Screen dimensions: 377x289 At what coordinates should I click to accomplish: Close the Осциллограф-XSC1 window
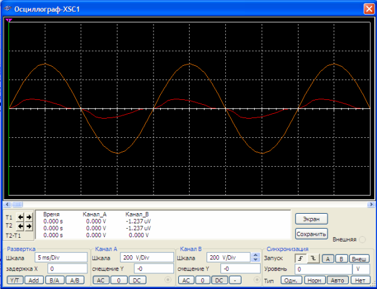click(369, 9)
